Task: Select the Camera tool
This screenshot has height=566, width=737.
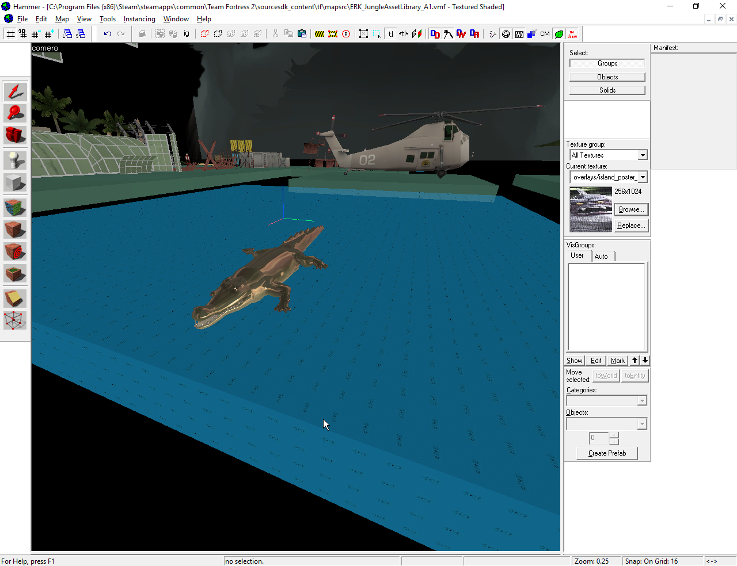Action: click(x=15, y=135)
